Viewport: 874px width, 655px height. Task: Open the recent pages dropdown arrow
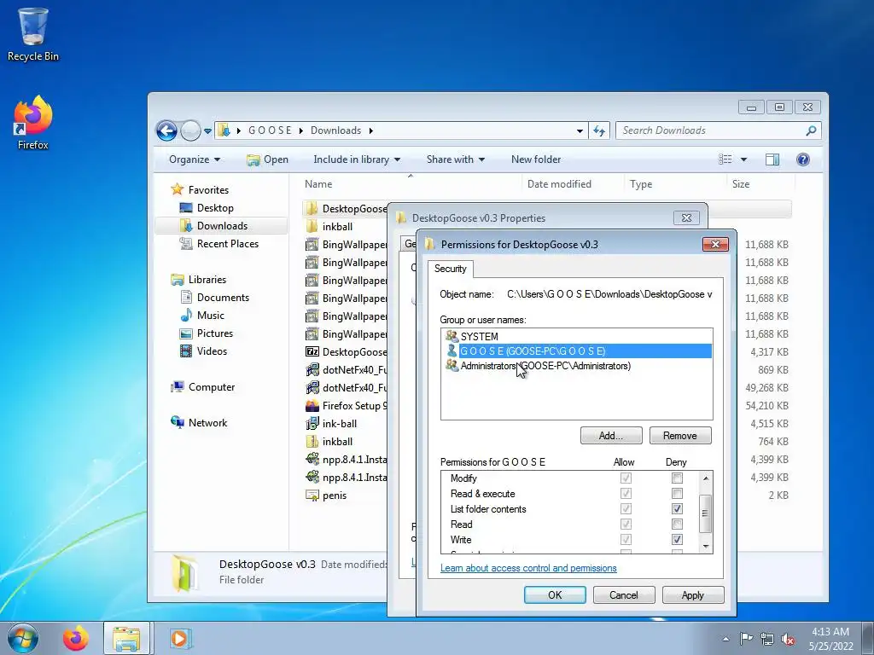pyautogui.click(x=207, y=130)
